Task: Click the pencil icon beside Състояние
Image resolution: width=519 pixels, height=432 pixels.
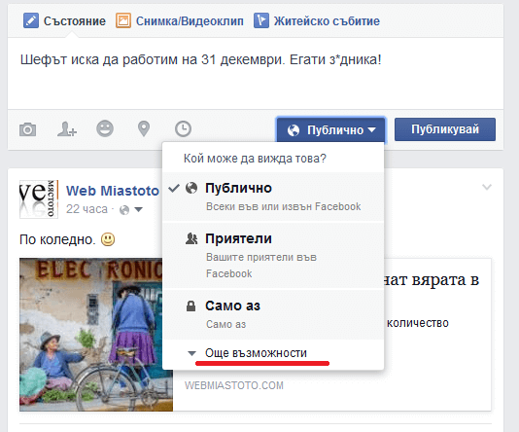Action: [x=31, y=20]
